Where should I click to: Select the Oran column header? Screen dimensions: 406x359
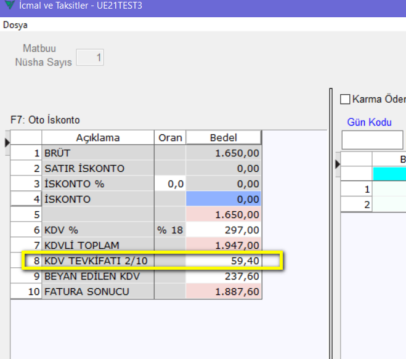[170, 137]
